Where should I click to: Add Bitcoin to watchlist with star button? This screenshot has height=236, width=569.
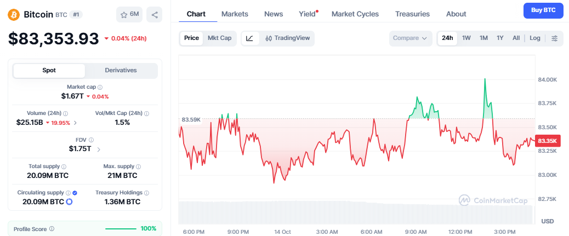click(x=129, y=14)
